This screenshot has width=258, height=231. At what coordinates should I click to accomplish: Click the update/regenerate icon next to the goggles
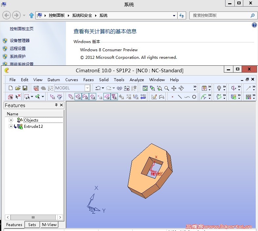(126, 88)
